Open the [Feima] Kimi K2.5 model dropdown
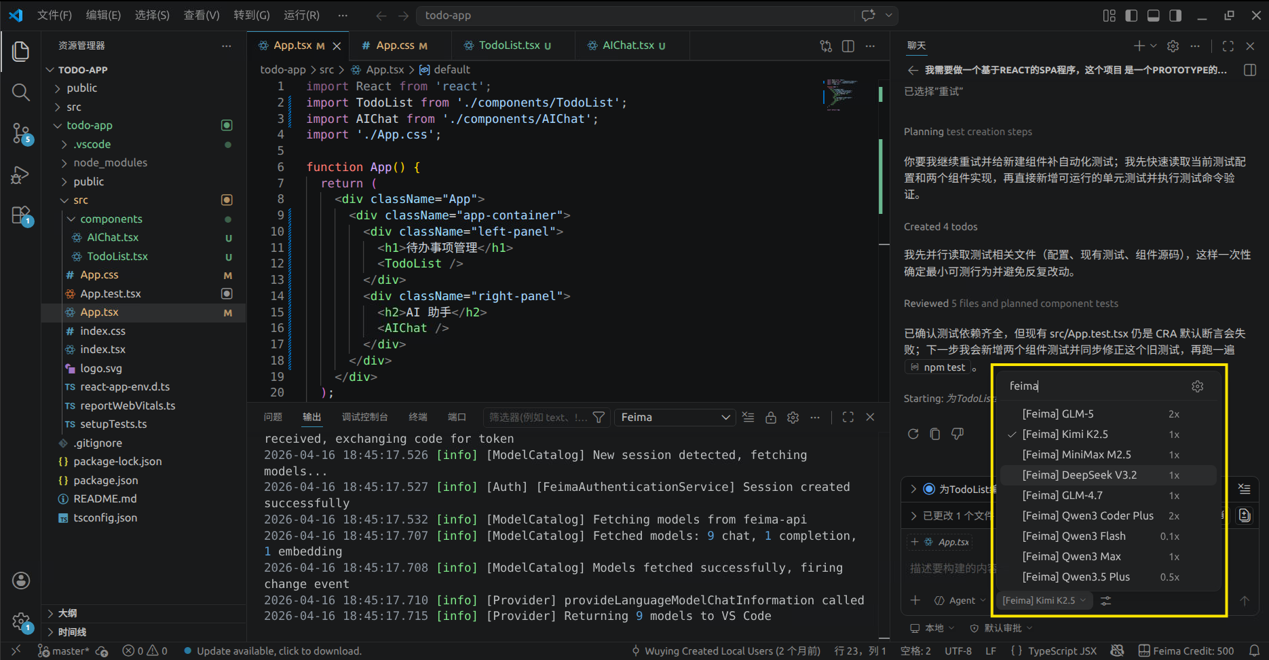 [1044, 600]
